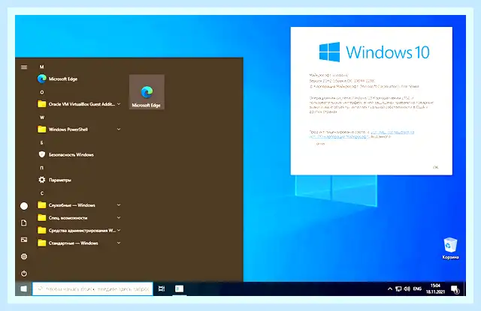Expand the Спец. возможности chevron
The width and height of the screenshot is (481, 311).
pos(119,218)
